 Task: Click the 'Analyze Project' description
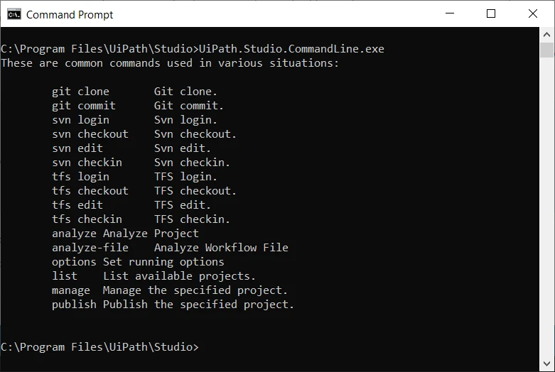point(151,234)
